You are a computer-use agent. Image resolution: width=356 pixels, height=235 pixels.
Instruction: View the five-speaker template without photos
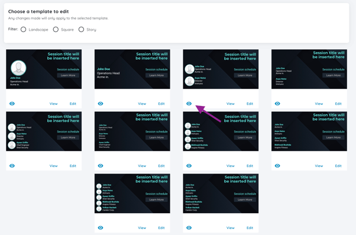point(231,228)
